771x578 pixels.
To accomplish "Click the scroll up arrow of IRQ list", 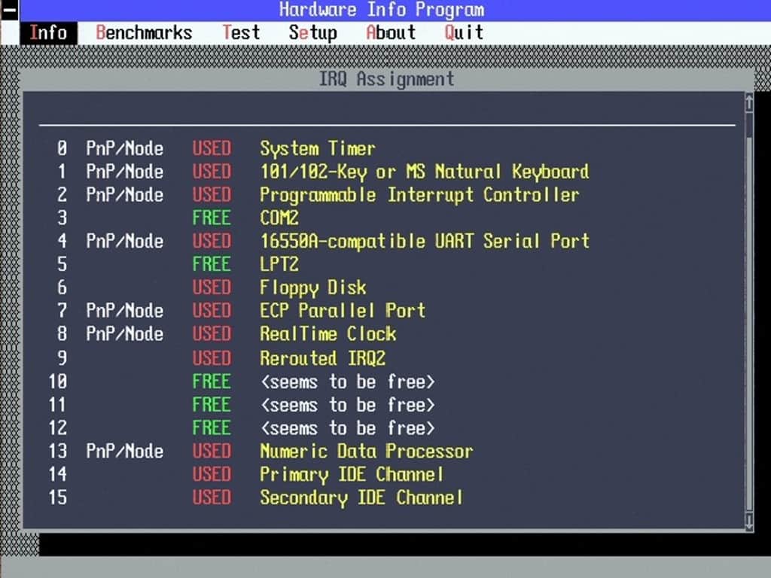I will [749, 102].
